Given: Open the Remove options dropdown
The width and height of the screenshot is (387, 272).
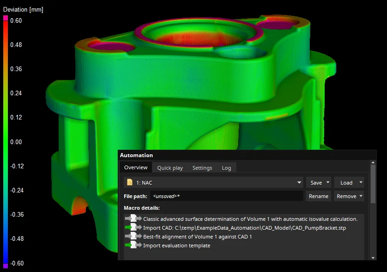Looking at the screenshot, I should click(360, 196).
